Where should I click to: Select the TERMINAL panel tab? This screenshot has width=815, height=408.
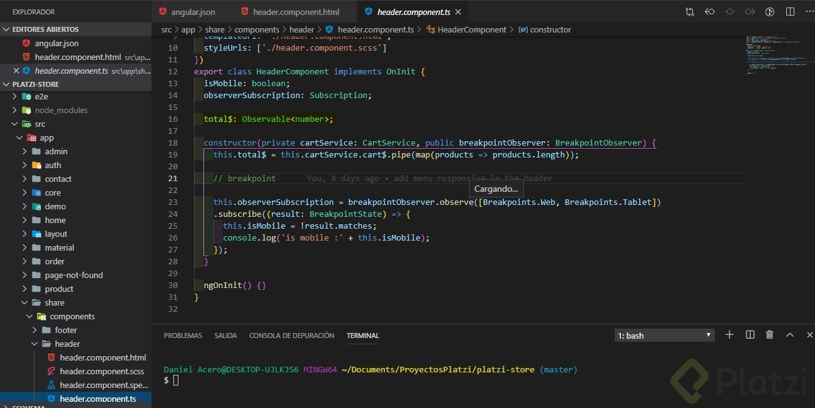click(x=363, y=336)
